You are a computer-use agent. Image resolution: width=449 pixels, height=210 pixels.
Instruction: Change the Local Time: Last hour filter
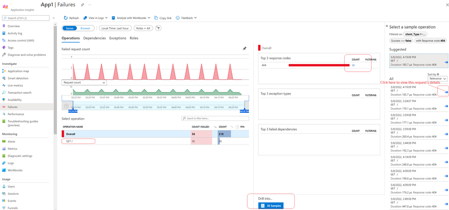[116, 28]
